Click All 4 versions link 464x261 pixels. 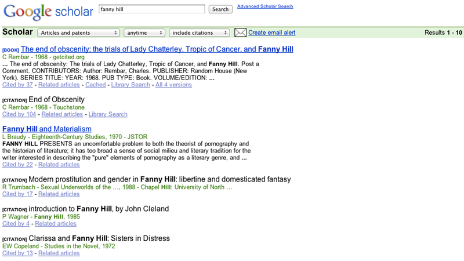(173, 85)
